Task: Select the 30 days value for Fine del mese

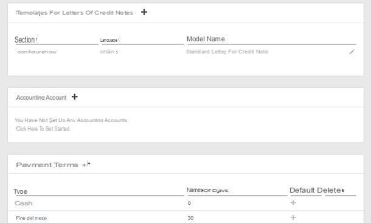Action: 190,218
